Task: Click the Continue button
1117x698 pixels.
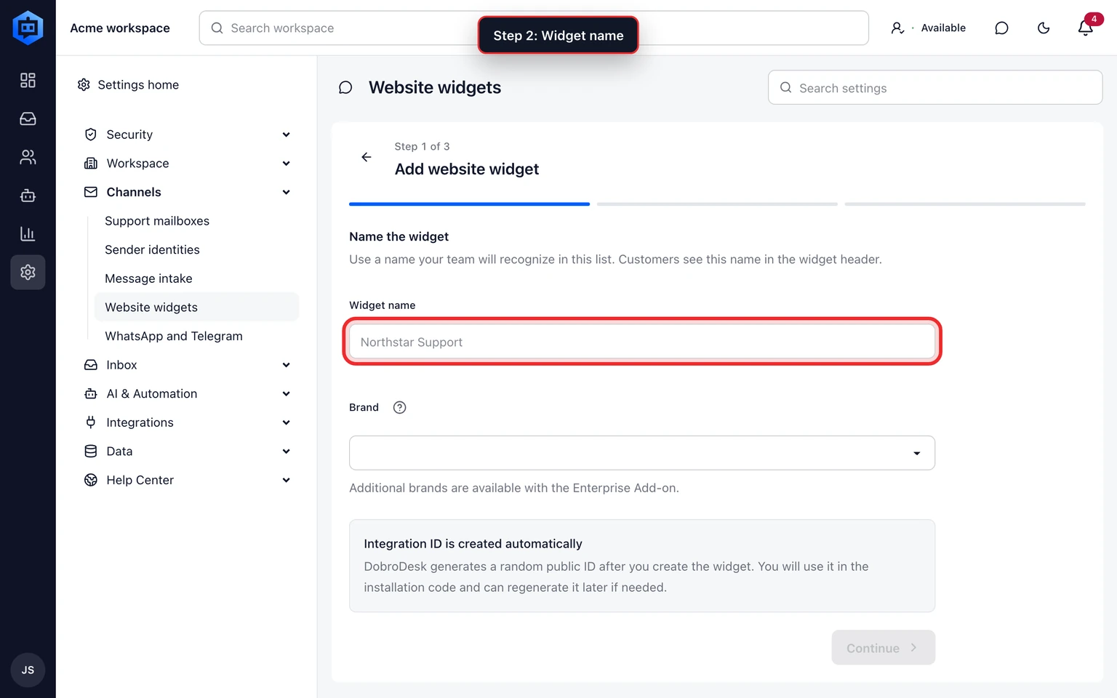Action: [x=884, y=648]
